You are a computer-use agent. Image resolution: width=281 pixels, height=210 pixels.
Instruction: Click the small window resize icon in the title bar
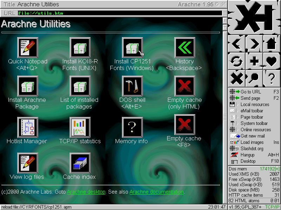[217, 4]
